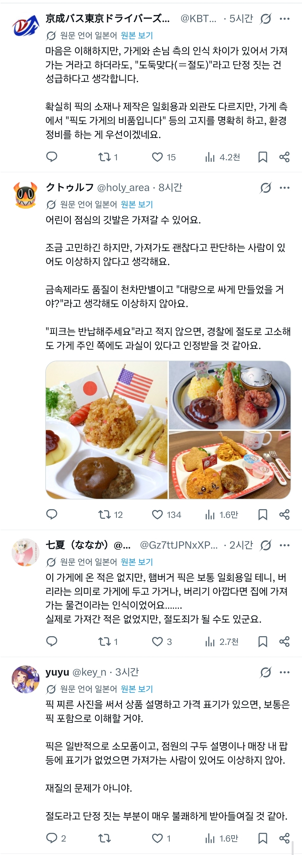Image resolution: width=302 pixels, height=855 pixels.
Task: Open more options menu on 京成バス tweet
Action: coord(284,18)
